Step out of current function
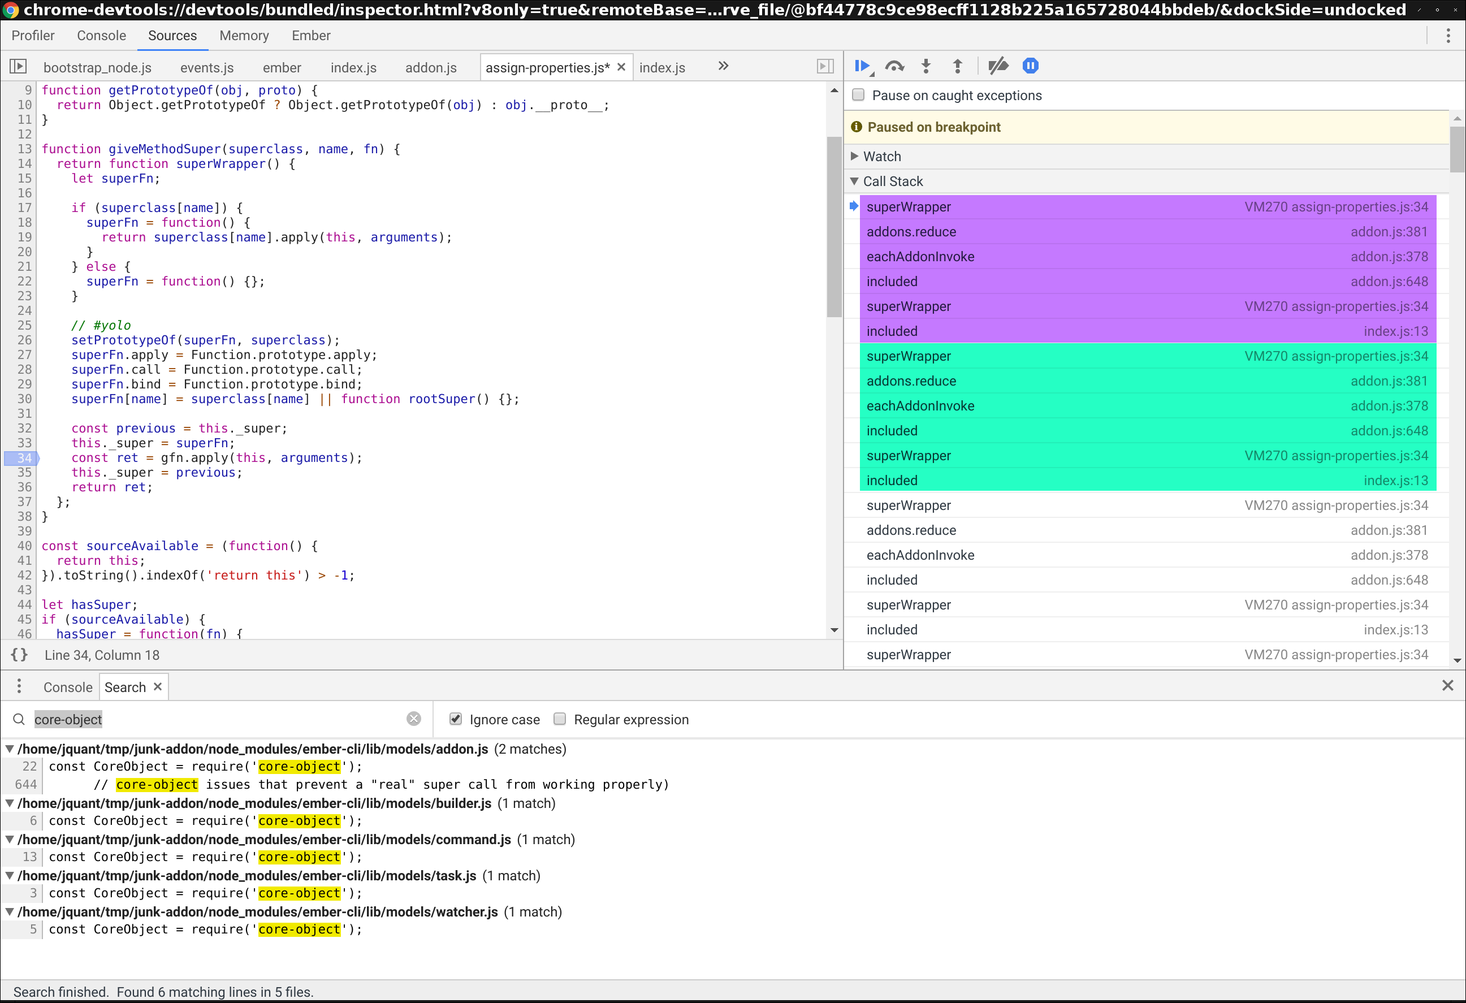This screenshot has width=1466, height=1003. pos(957,66)
